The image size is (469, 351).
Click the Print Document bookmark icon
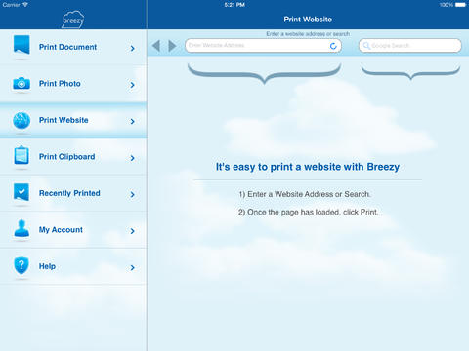[21, 44]
